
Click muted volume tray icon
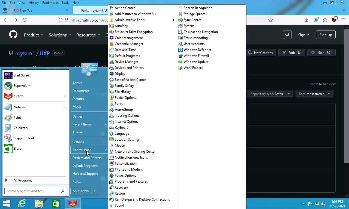tap(323, 204)
